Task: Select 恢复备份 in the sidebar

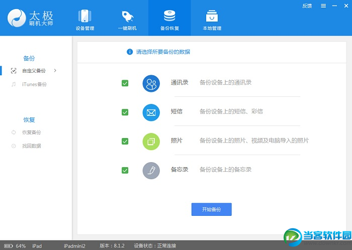Action: click(31, 133)
